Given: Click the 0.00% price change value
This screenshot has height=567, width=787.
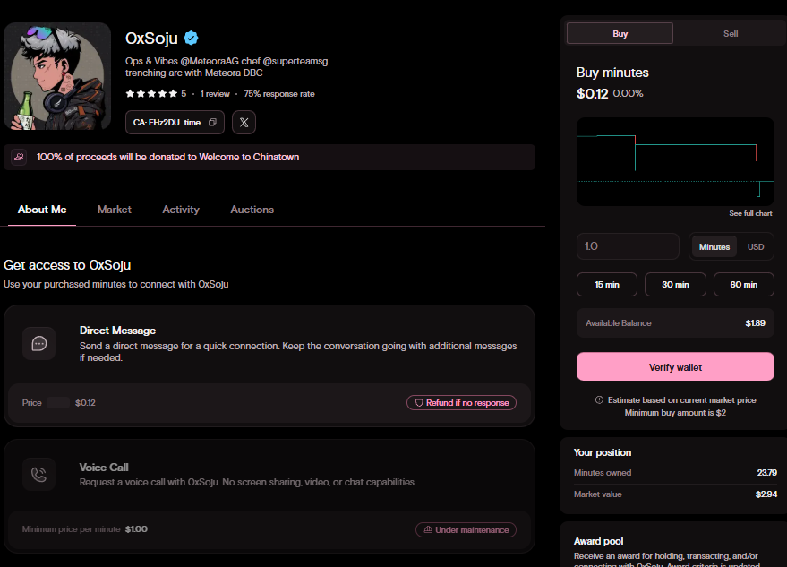Looking at the screenshot, I should (628, 93).
